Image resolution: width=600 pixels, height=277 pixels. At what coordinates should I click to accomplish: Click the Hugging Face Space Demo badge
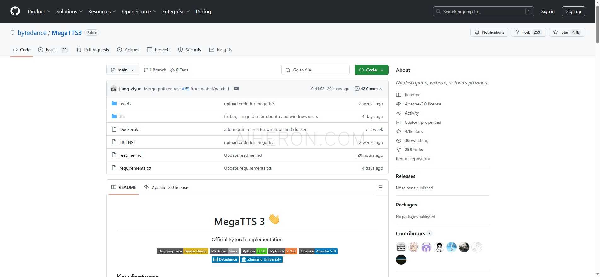(x=182, y=251)
